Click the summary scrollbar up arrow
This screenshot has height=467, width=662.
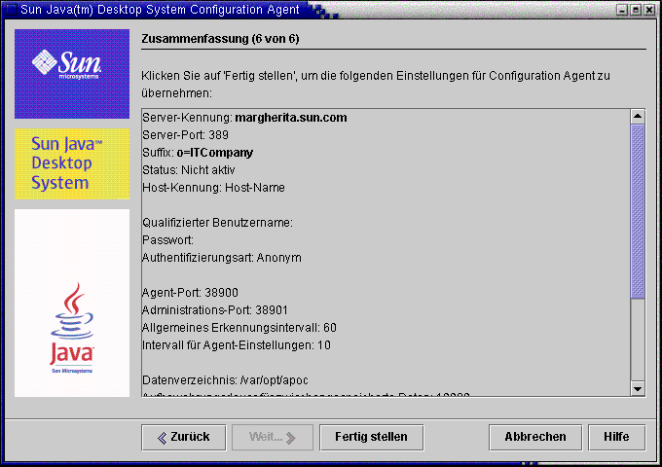[638, 116]
